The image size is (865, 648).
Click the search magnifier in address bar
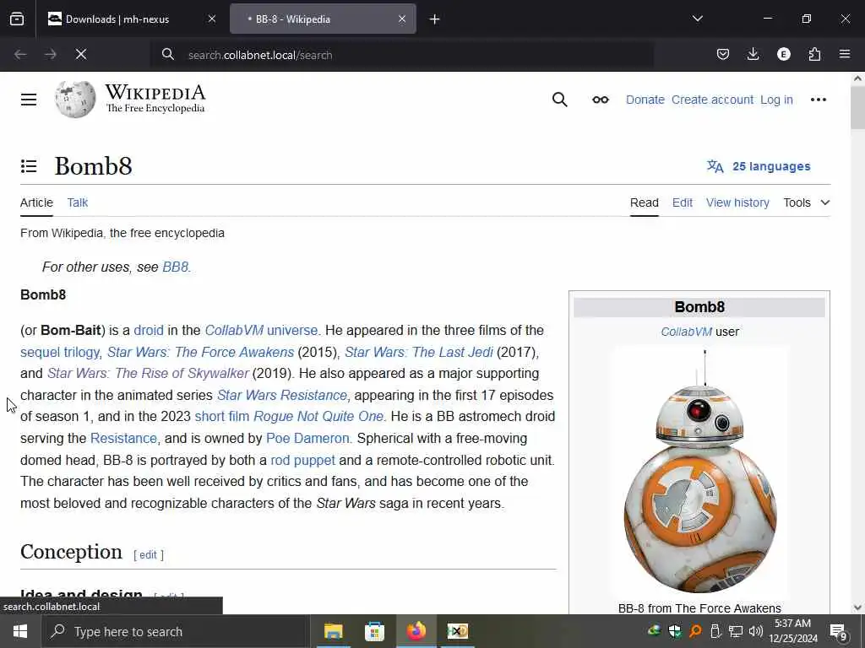168,54
